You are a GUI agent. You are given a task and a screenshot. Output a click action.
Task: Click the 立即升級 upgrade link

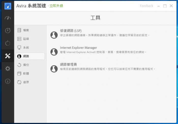pos(56,6)
